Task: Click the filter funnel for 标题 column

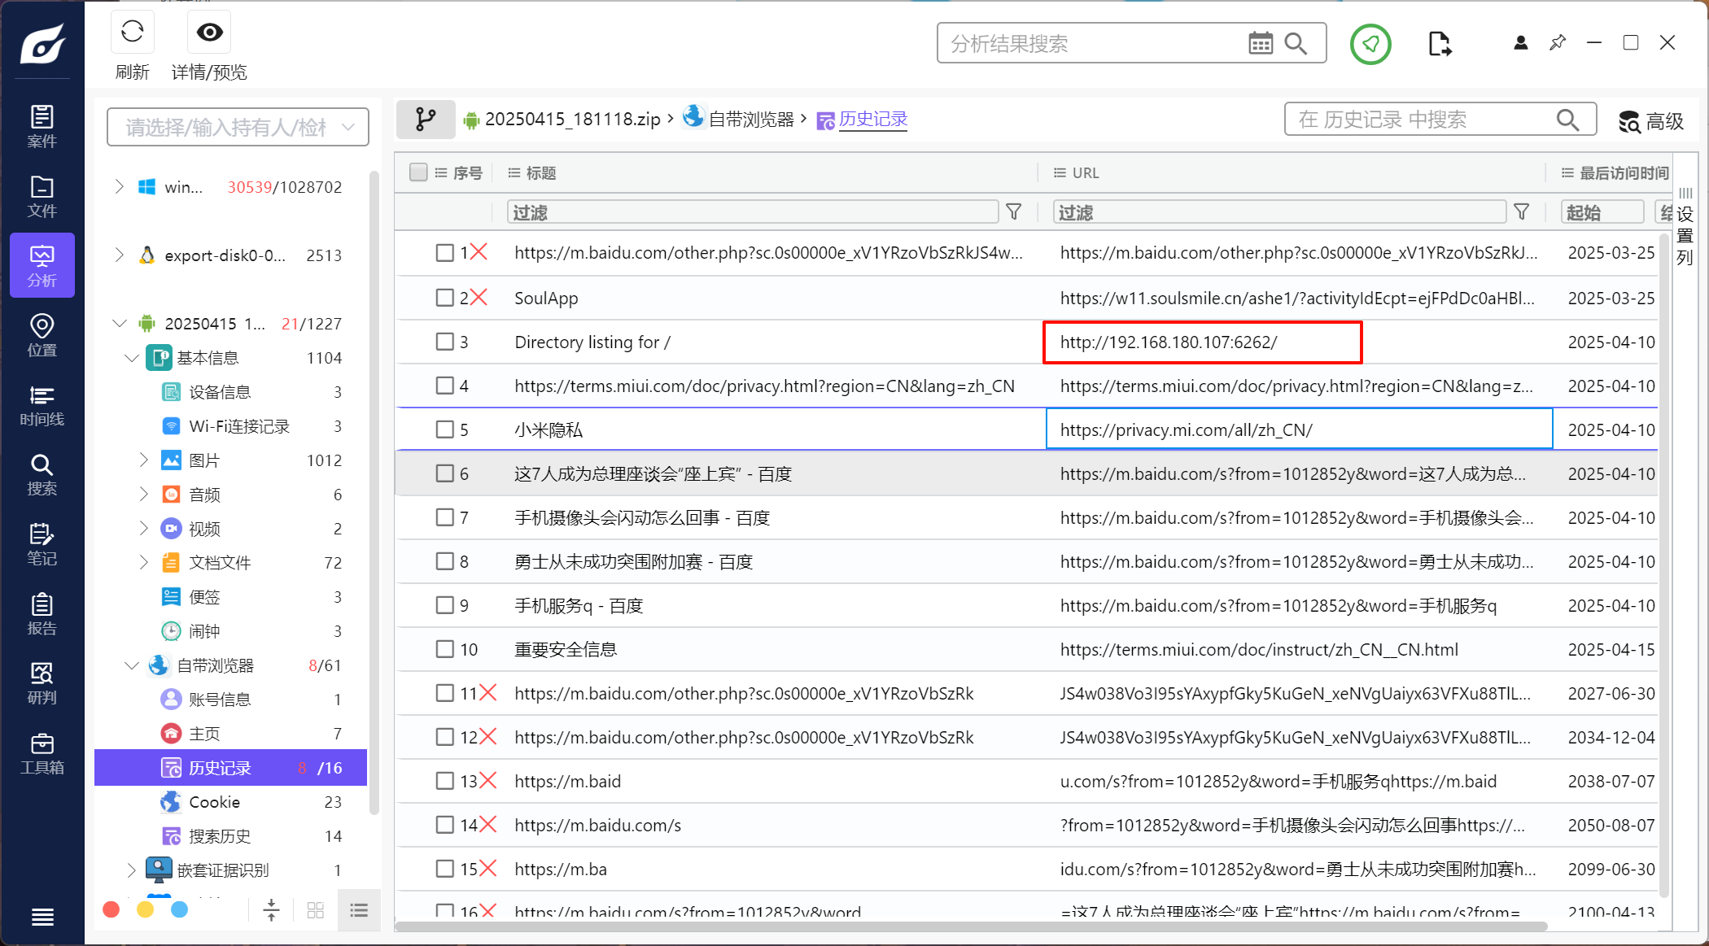Action: (1014, 212)
